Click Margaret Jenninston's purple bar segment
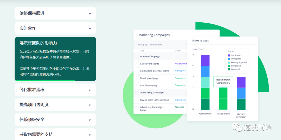281x140 pixels. [241, 82]
